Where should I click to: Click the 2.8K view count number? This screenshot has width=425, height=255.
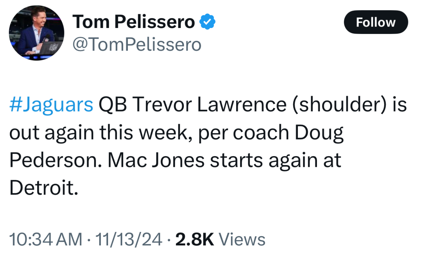[x=195, y=239]
